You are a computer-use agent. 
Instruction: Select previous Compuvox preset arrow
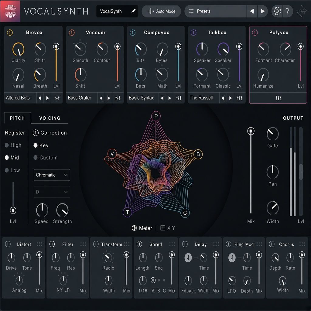(162, 98)
